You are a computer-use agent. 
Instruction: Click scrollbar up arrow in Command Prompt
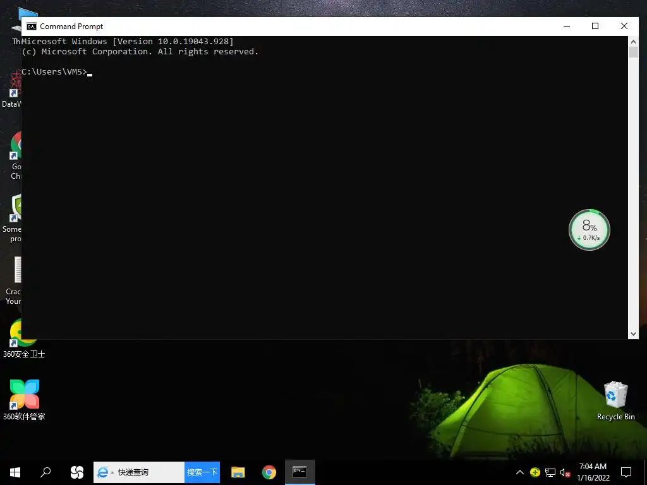tap(633, 42)
